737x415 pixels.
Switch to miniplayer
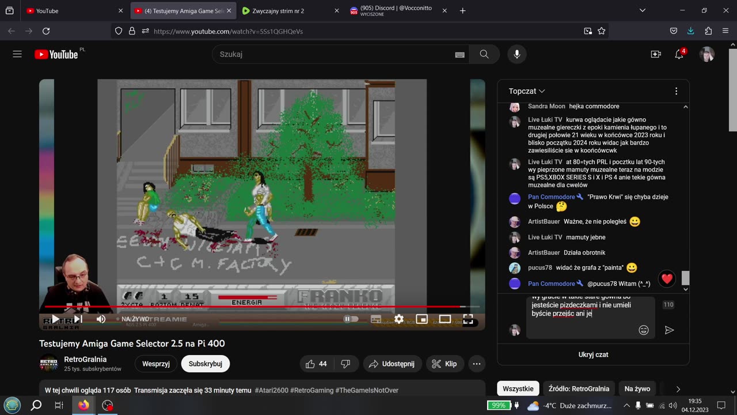pos(422,319)
